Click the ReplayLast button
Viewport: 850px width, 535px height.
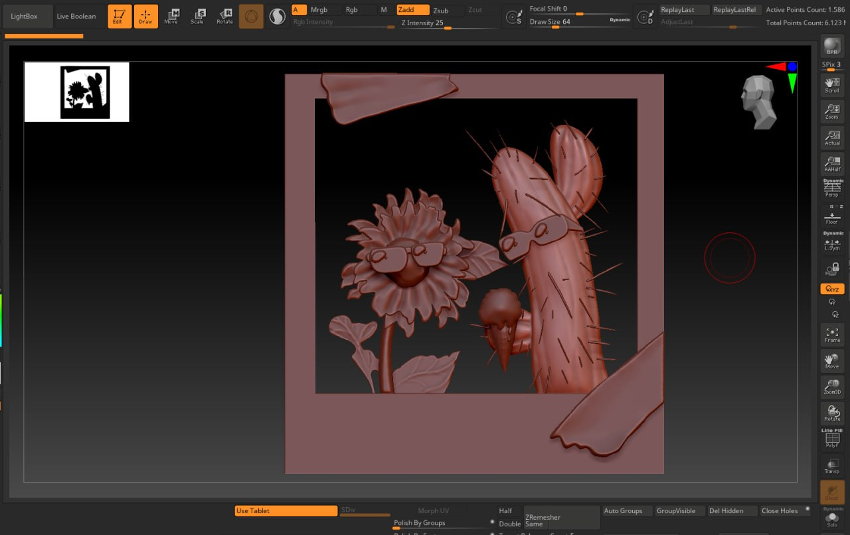684,10
